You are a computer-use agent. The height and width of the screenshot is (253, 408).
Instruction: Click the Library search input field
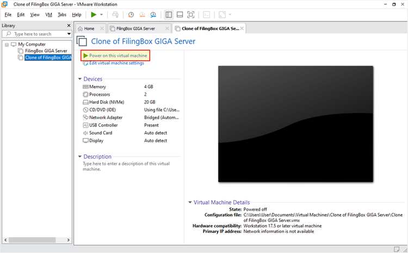(x=38, y=34)
